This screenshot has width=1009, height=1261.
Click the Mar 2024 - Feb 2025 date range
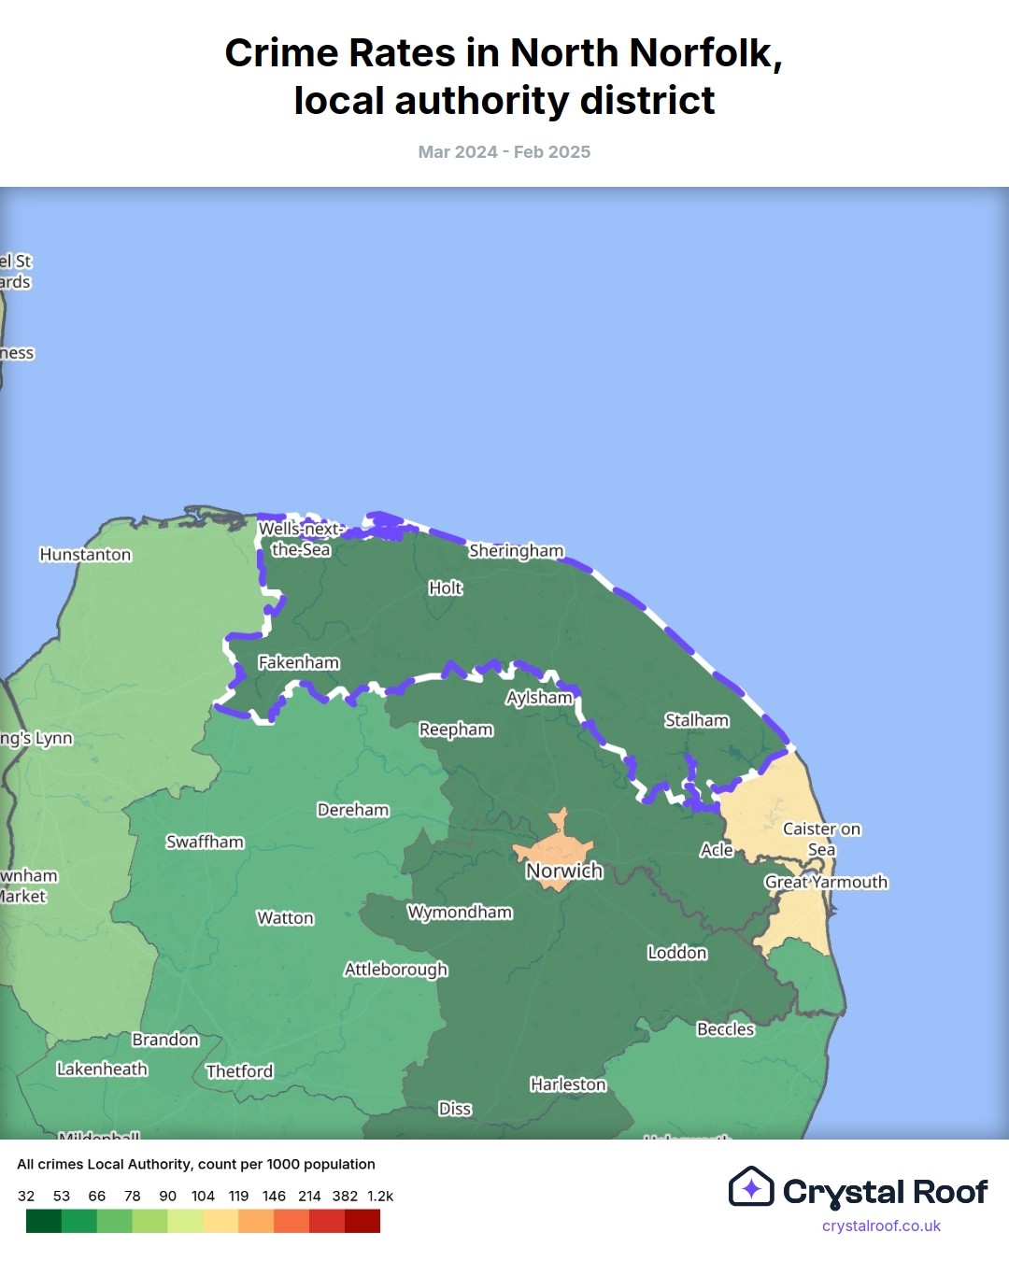click(x=504, y=151)
